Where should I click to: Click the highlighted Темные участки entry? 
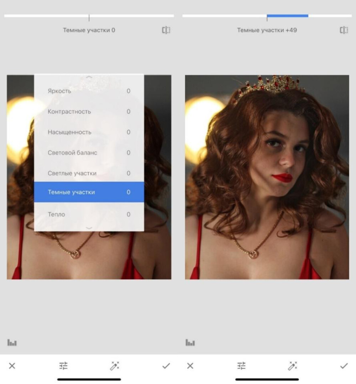pos(89,192)
